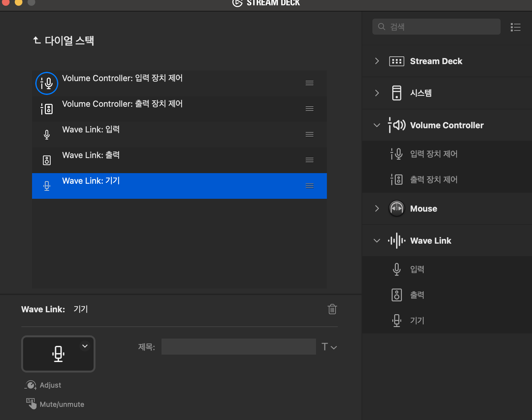Collapse the Wave Link category

377,240
